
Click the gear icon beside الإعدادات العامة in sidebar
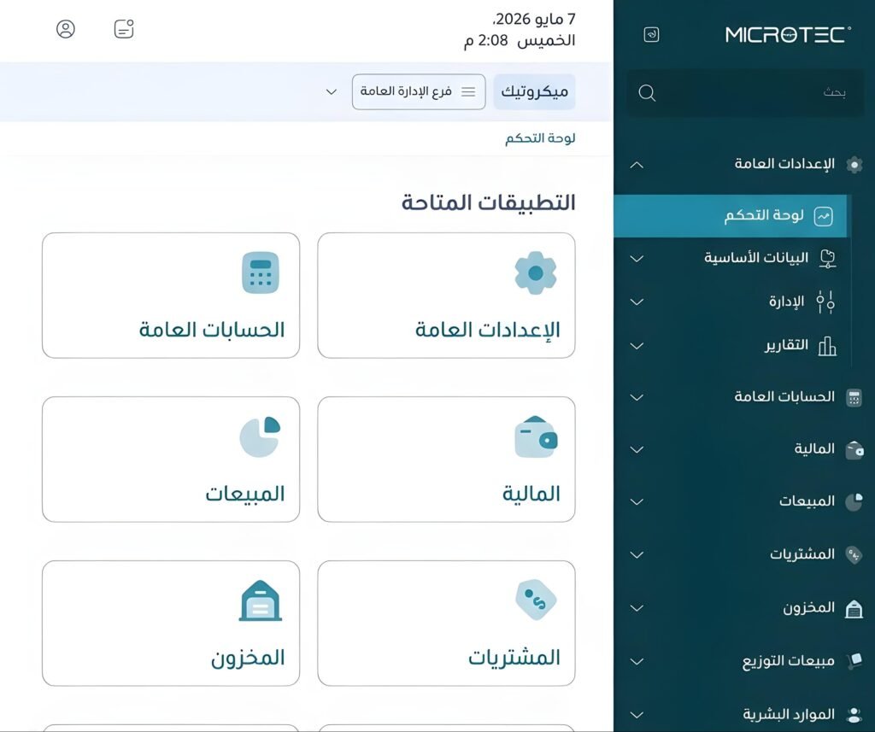click(854, 165)
